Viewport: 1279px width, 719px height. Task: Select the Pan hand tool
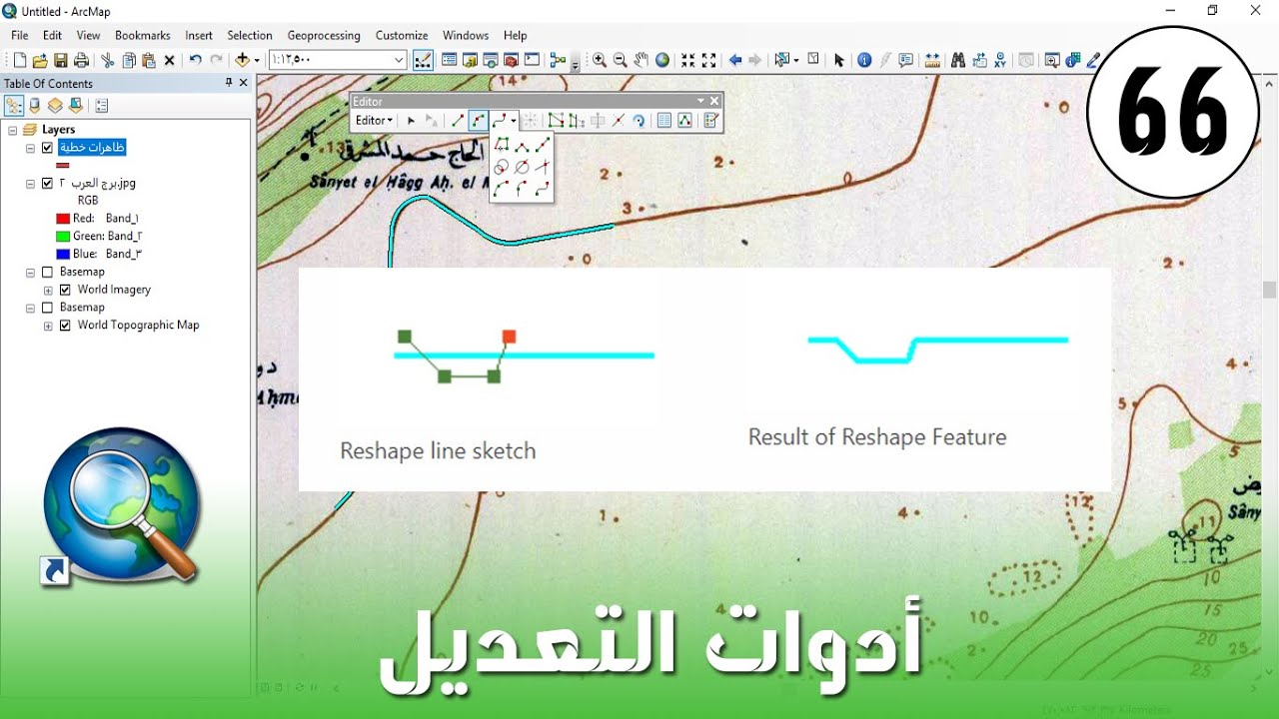point(641,60)
